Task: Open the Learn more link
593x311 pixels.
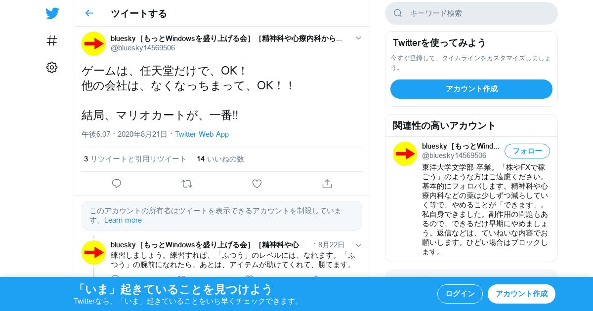Action: coord(123,220)
